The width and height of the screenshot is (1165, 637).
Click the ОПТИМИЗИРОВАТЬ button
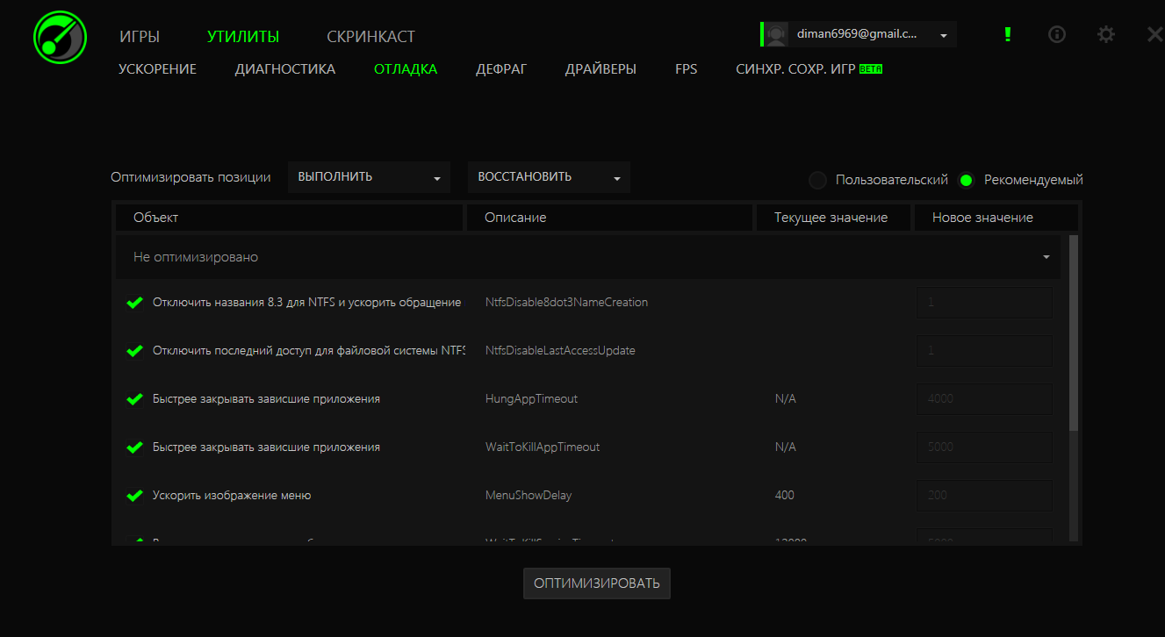pyautogui.click(x=597, y=583)
